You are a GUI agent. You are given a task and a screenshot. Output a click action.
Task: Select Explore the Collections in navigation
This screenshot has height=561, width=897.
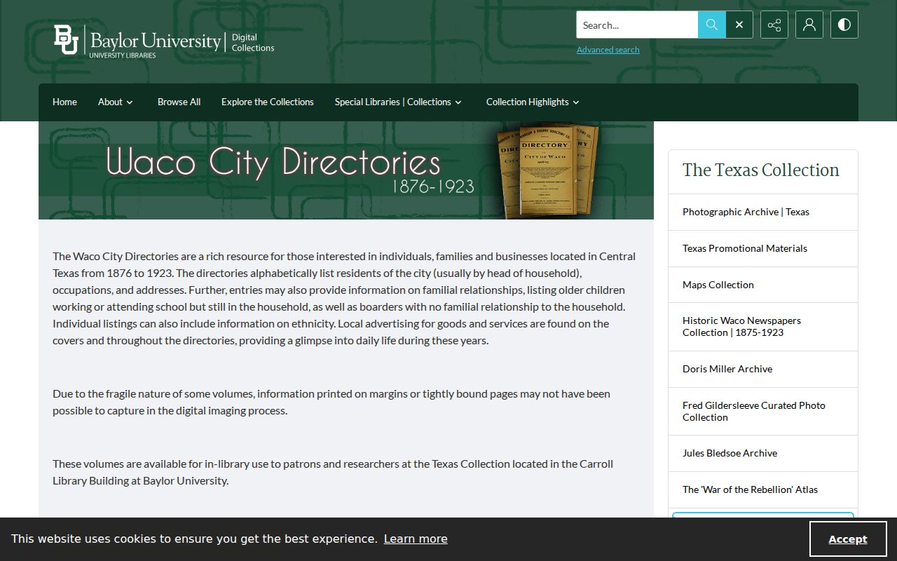[x=268, y=102]
